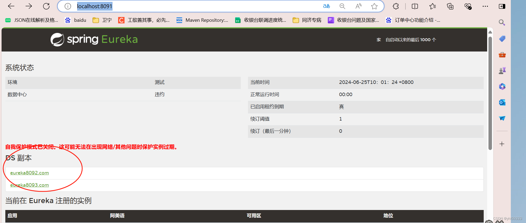This screenshot has height=223, width=526.
Task: Select the 续订（最后一分钟）row label
Action: pyautogui.click(x=271, y=131)
